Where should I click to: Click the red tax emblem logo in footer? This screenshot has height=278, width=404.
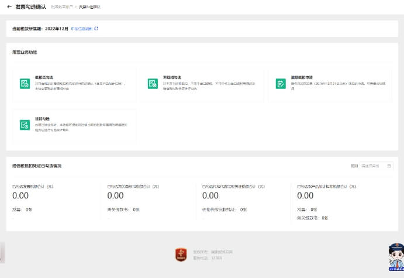[181, 254]
